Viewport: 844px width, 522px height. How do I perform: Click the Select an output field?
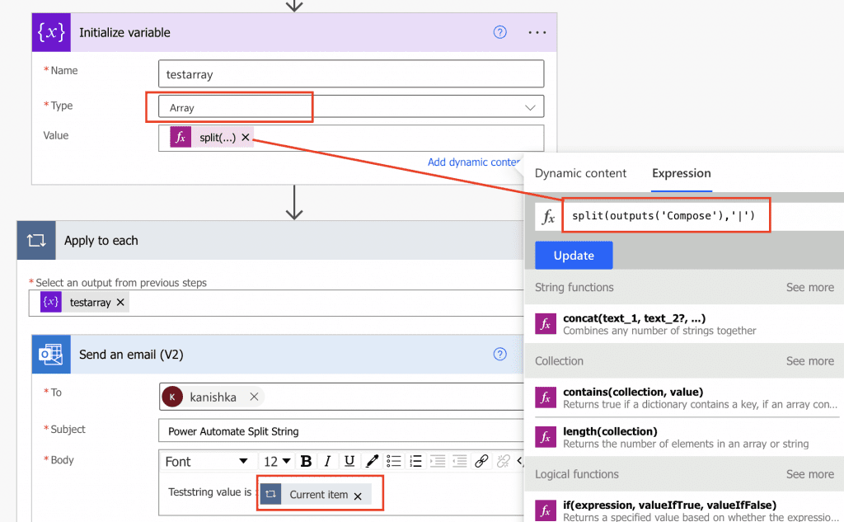coord(276,303)
